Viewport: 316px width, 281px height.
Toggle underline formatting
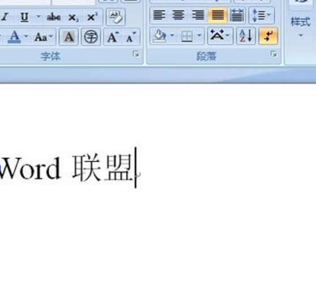point(24,18)
